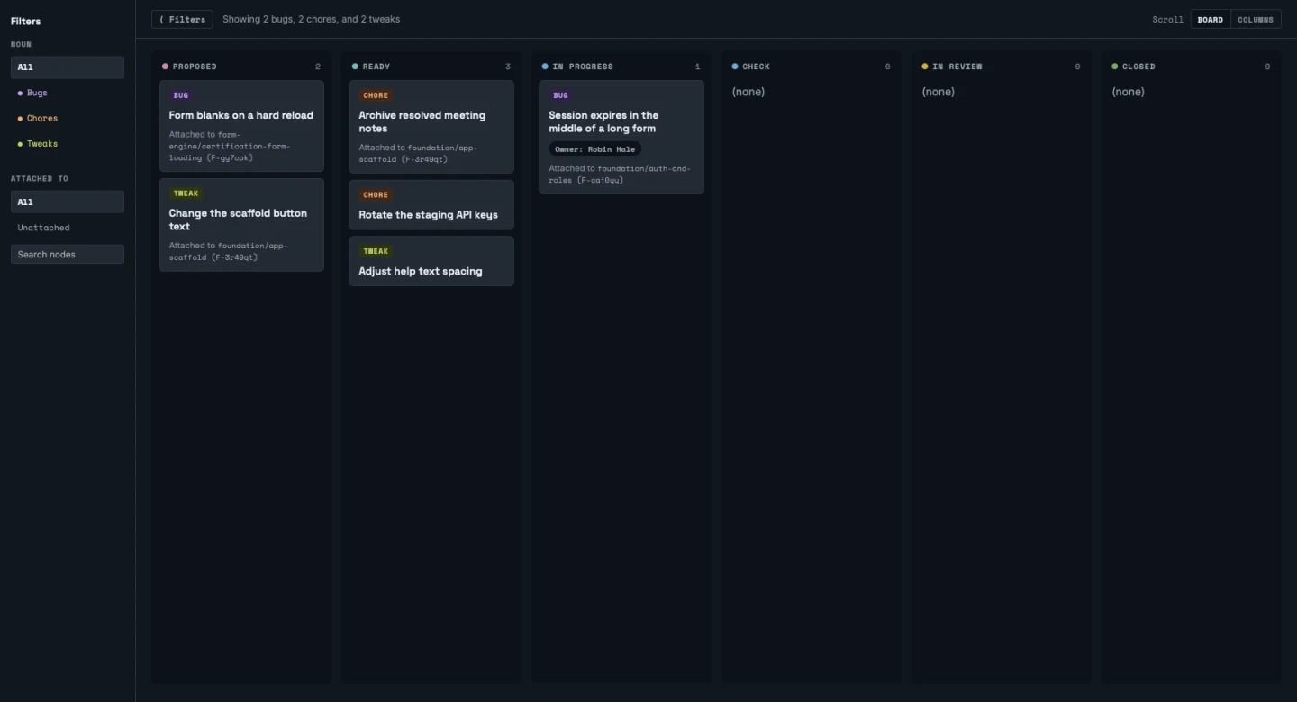Image resolution: width=1297 pixels, height=702 pixels.
Task: Click BUG tag on Form blanks card
Action: (181, 95)
